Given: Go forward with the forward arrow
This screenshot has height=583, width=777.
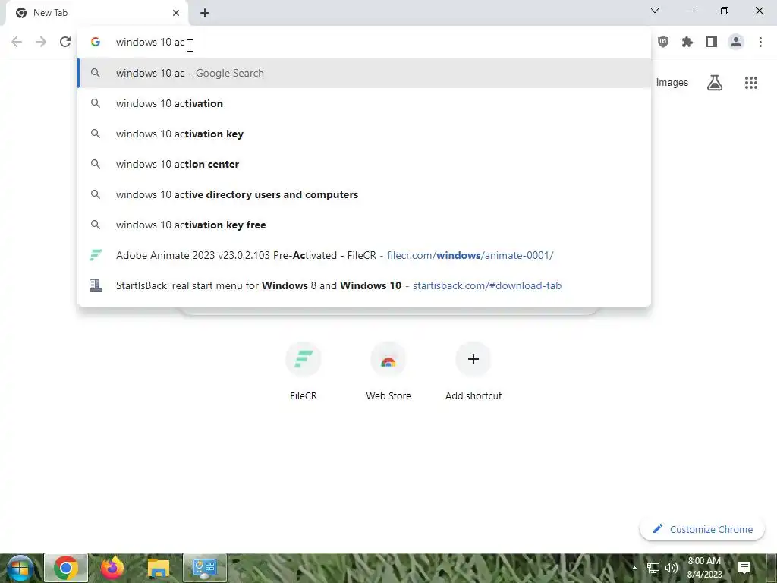Looking at the screenshot, I should pyautogui.click(x=41, y=42).
